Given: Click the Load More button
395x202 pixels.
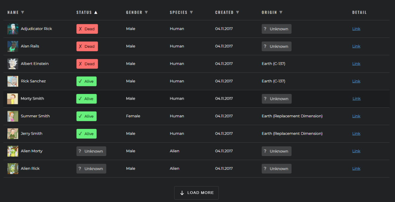Looking at the screenshot, I should tap(196, 193).
